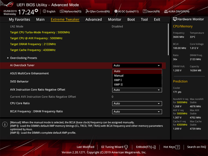This screenshot has width=208, height=156.
Task: Click Target CPU Turbo-Mode Frequency text
Action: (40, 32)
